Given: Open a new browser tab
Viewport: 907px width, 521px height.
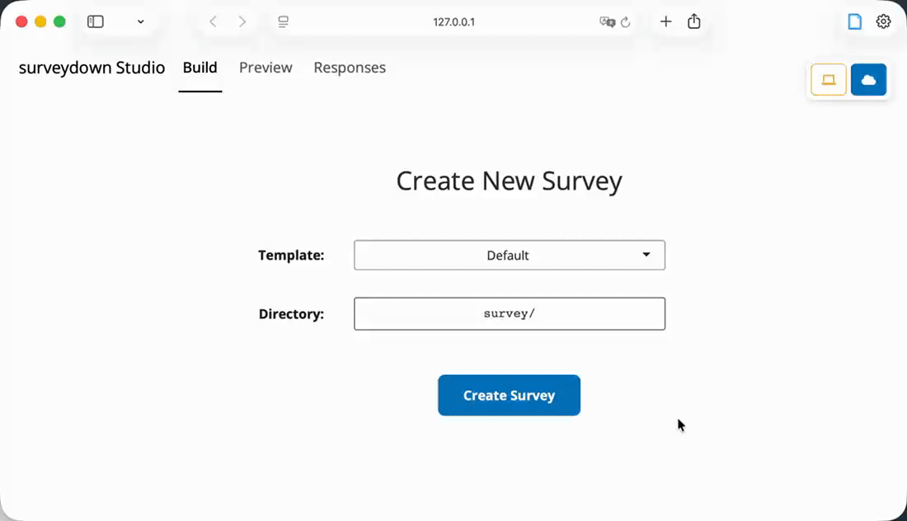Looking at the screenshot, I should (x=666, y=22).
